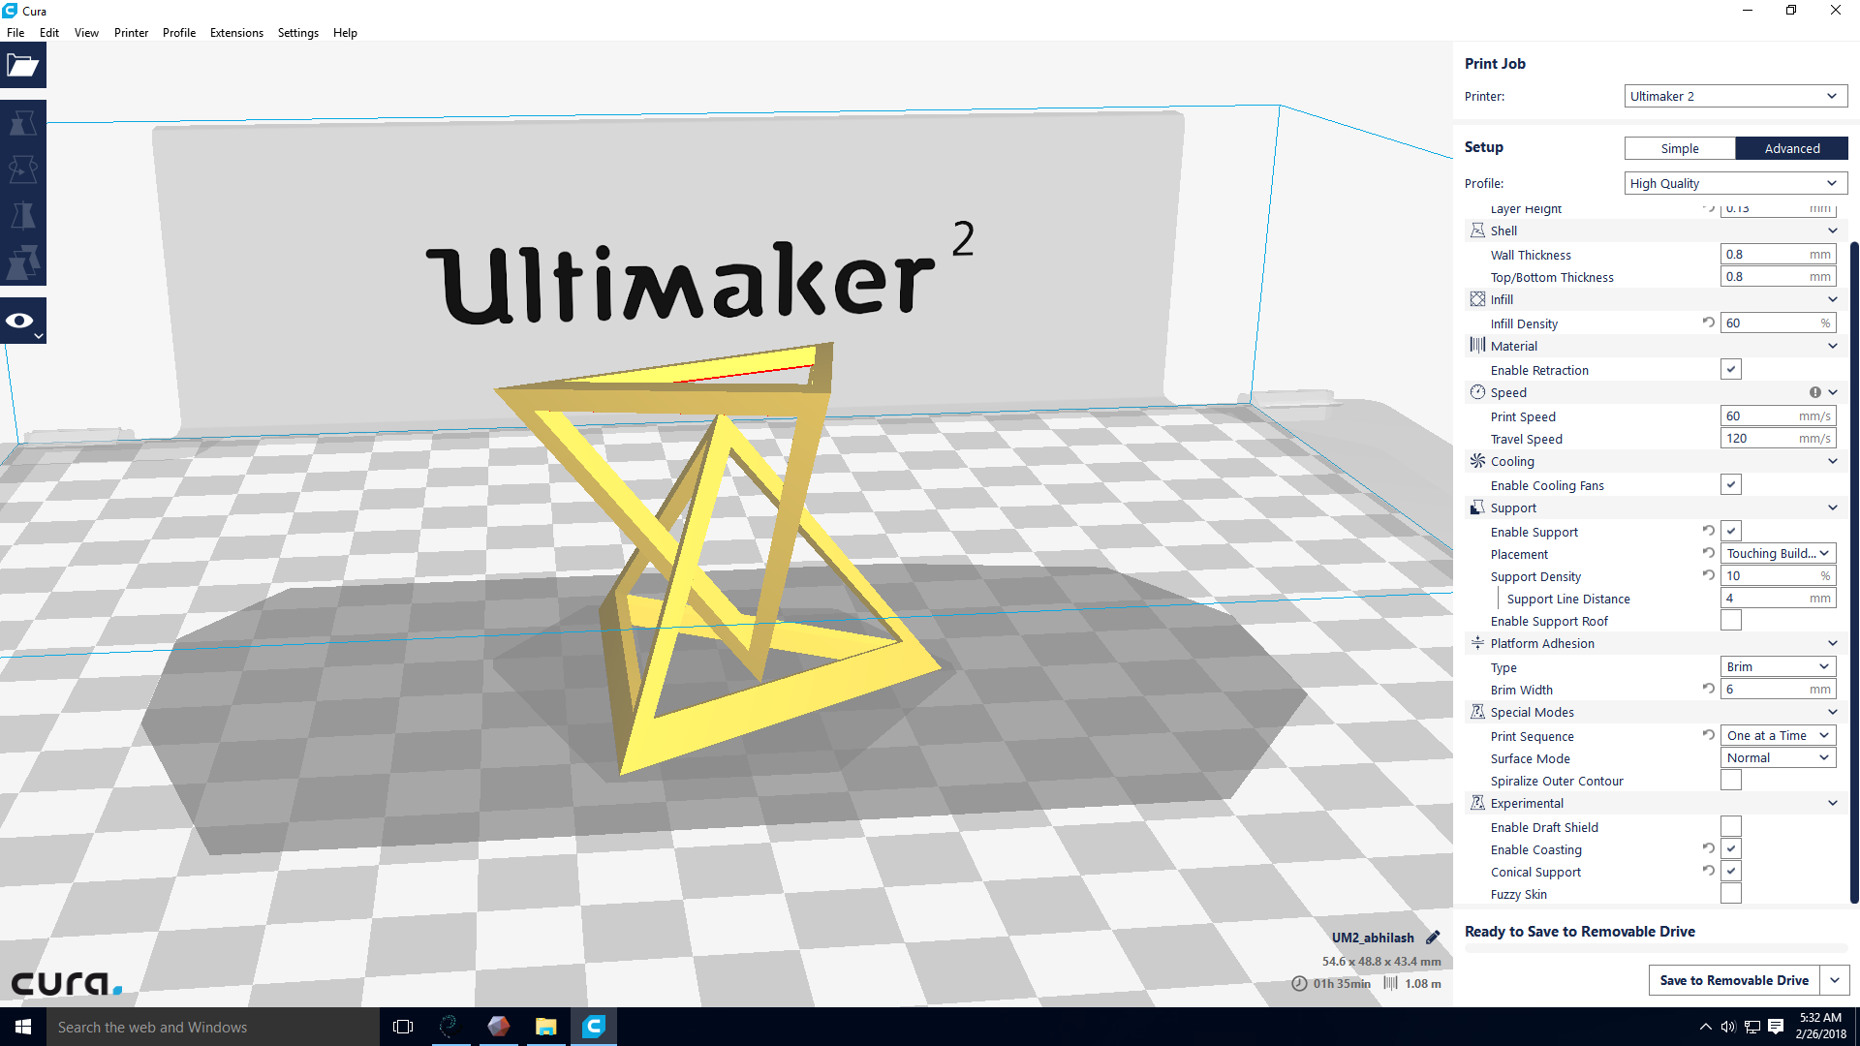The height and width of the screenshot is (1046, 1860).
Task: Click the Print Speed input field
Action: coord(1778,415)
